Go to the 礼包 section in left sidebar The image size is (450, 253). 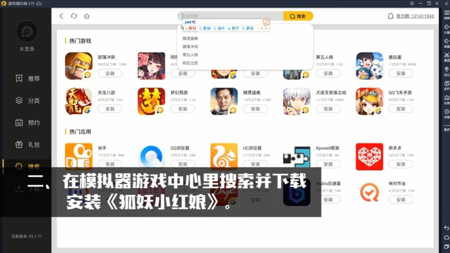[26, 144]
